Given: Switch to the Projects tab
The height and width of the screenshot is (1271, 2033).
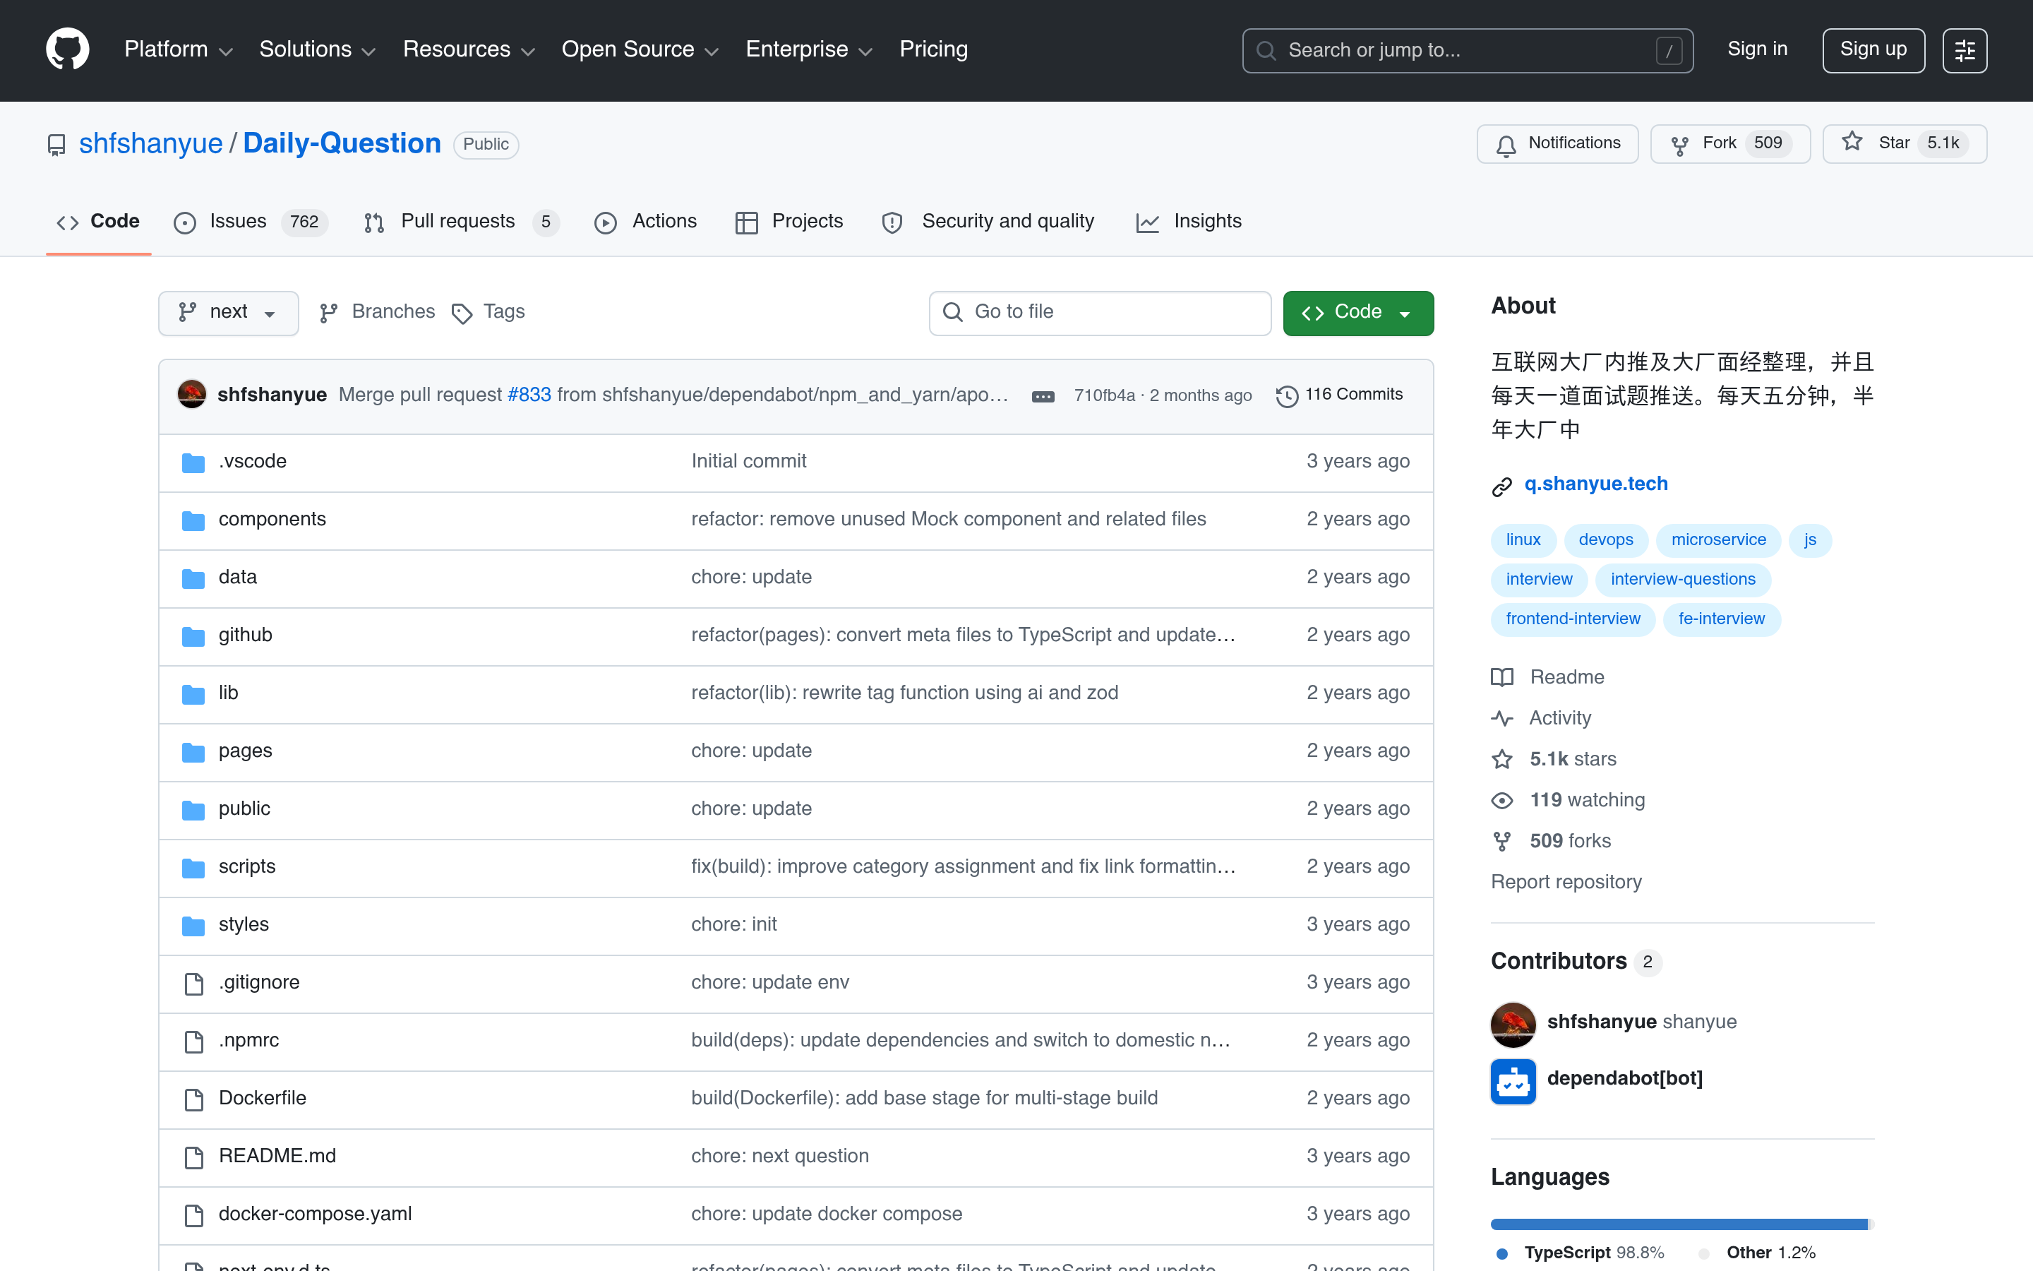Looking at the screenshot, I should tap(788, 222).
